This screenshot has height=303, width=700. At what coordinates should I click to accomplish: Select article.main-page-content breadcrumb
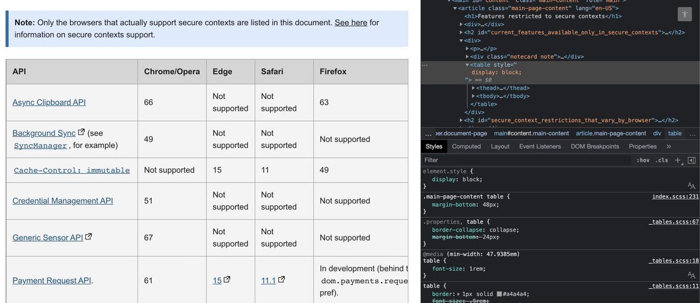pyautogui.click(x=611, y=133)
